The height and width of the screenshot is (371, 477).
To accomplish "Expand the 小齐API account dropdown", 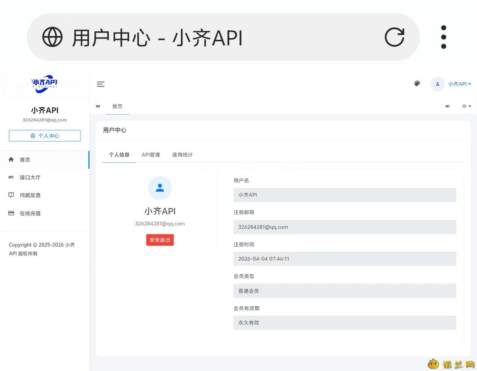I will coord(460,84).
